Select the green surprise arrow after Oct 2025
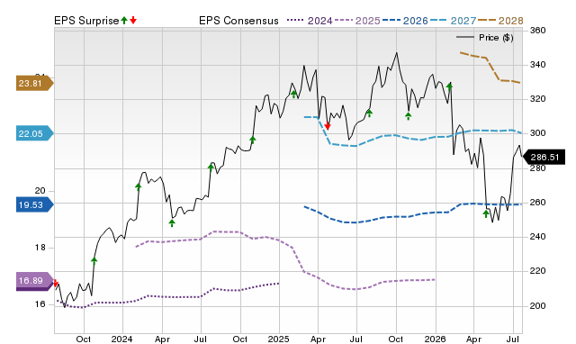The image size is (576, 344). tap(408, 116)
